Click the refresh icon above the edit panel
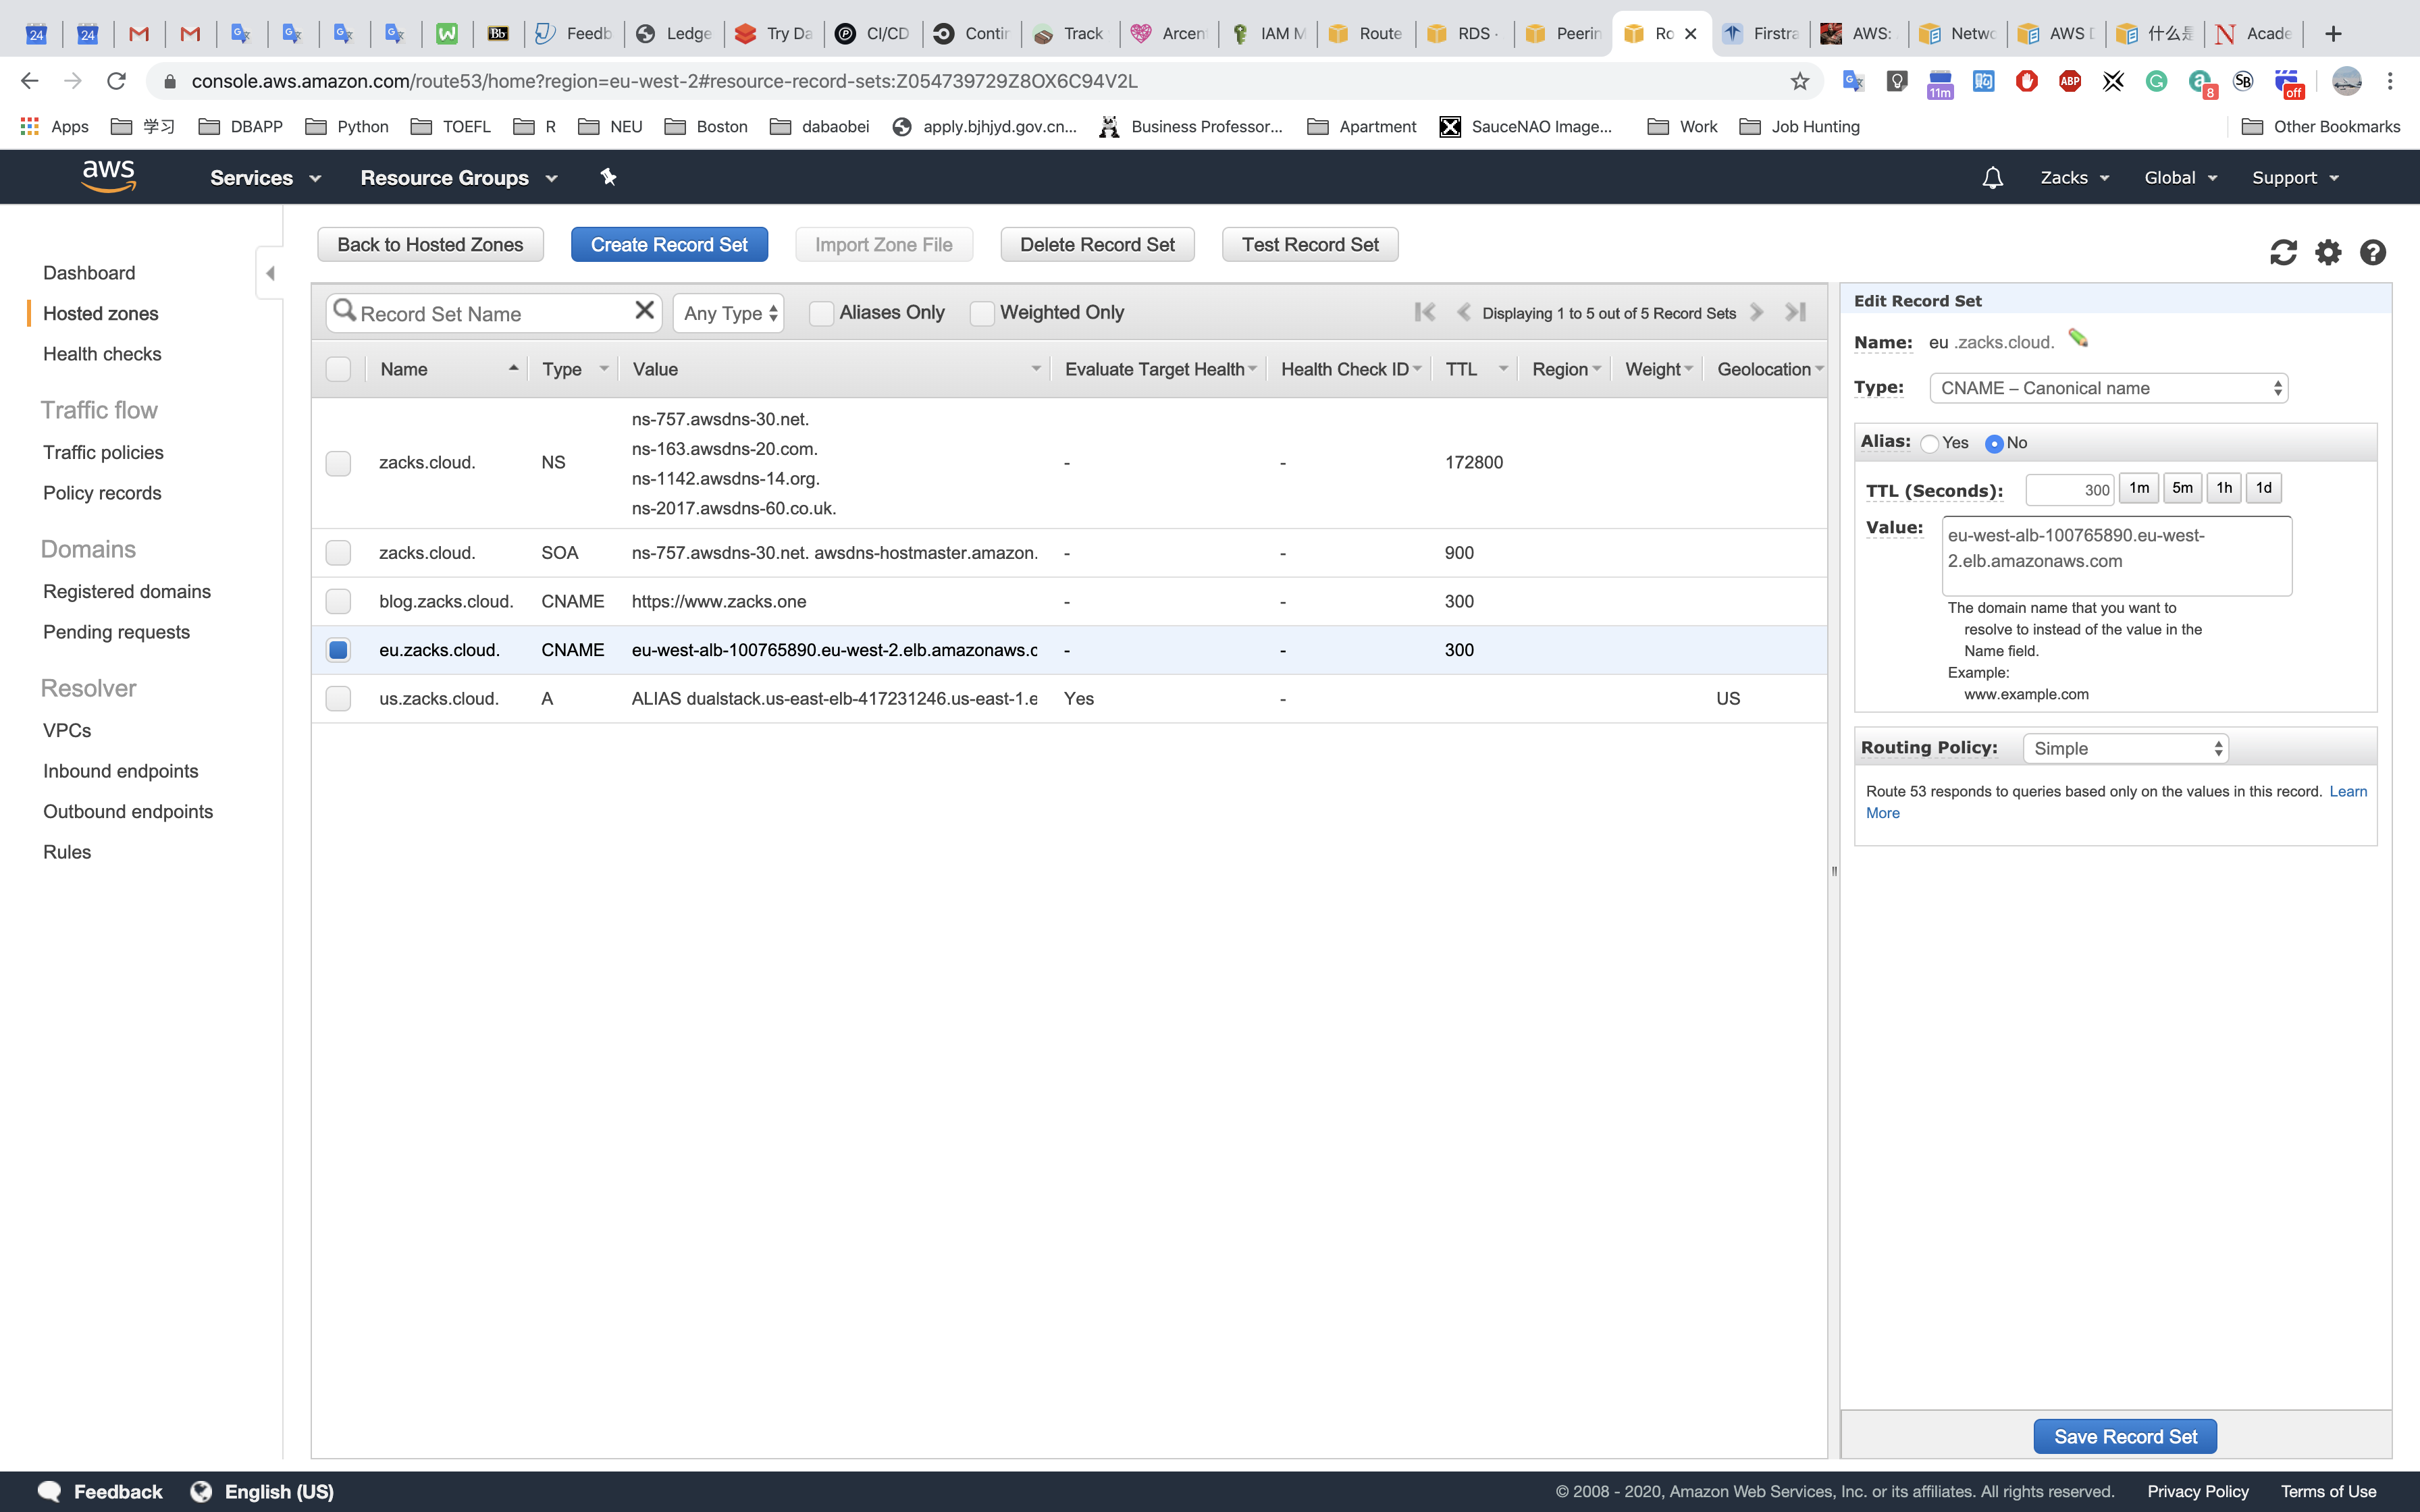The width and height of the screenshot is (2420, 1512). [2283, 252]
